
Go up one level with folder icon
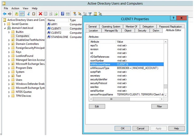point(17,14)
